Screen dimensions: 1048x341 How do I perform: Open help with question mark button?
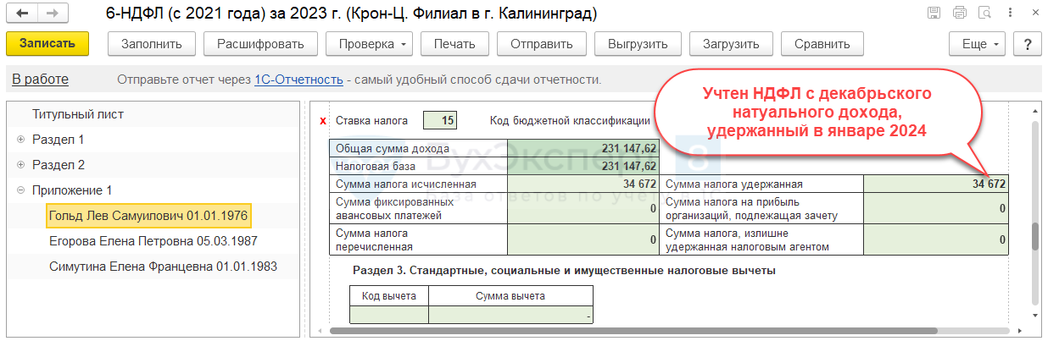(x=1028, y=44)
